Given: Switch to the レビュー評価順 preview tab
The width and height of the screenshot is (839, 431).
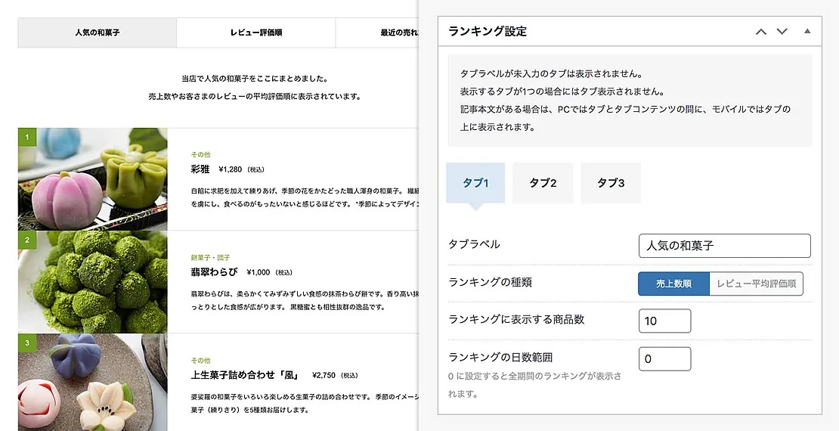Looking at the screenshot, I should [x=255, y=33].
